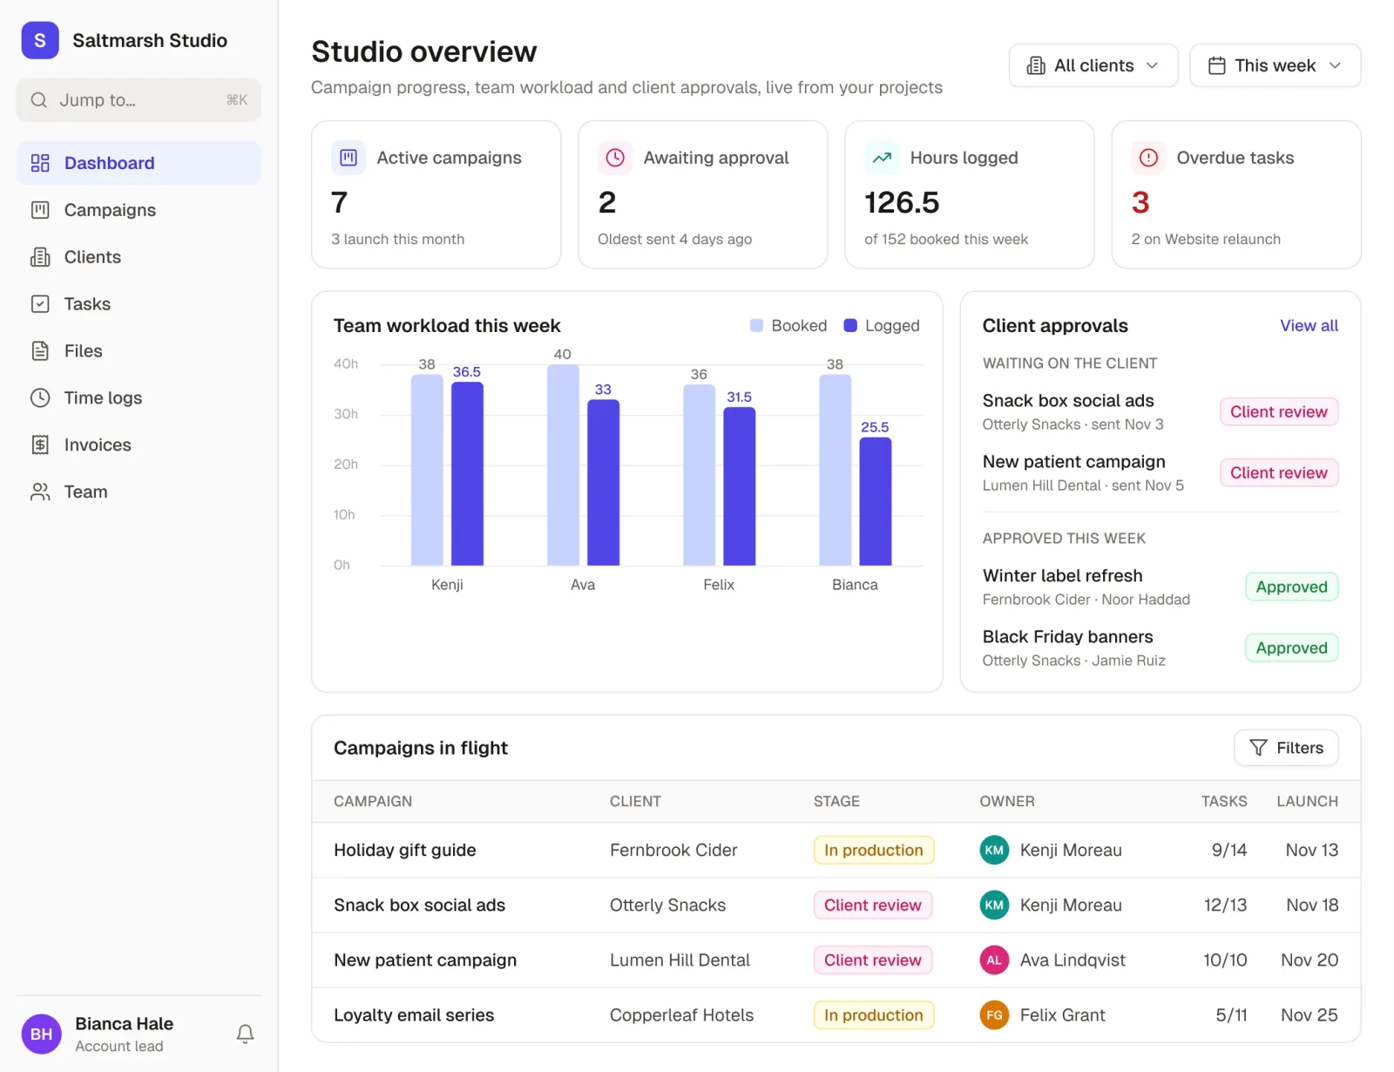Click Black Friday banners approval item

point(1161,648)
